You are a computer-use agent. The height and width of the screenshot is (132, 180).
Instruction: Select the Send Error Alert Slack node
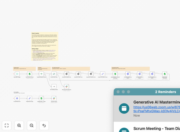(x=54, y=99)
